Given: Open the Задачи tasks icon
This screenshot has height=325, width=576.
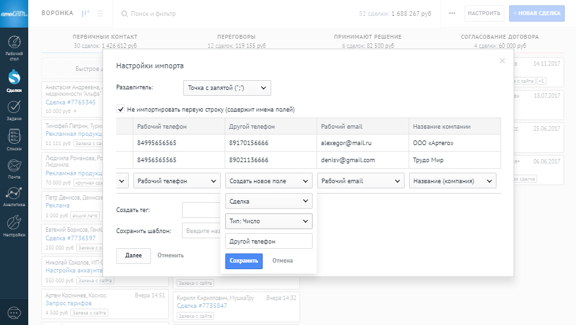Looking at the screenshot, I should coord(14,110).
